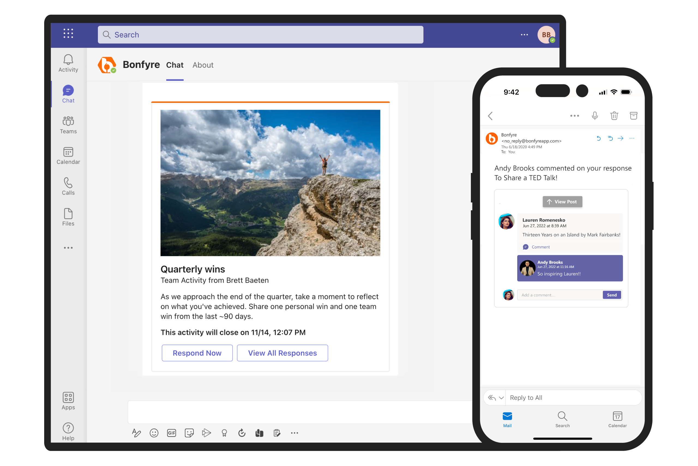Go back in the phone mail app
This screenshot has height=466, width=698.
490,116
